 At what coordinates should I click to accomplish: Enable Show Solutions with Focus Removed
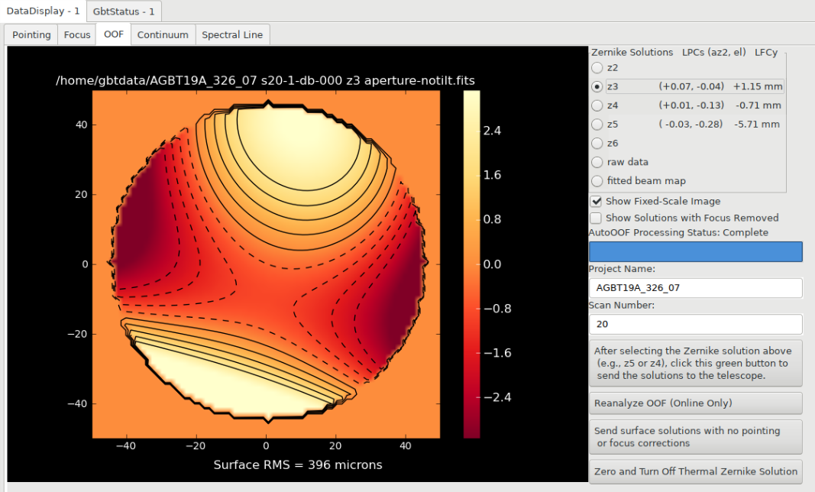(596, 218)
